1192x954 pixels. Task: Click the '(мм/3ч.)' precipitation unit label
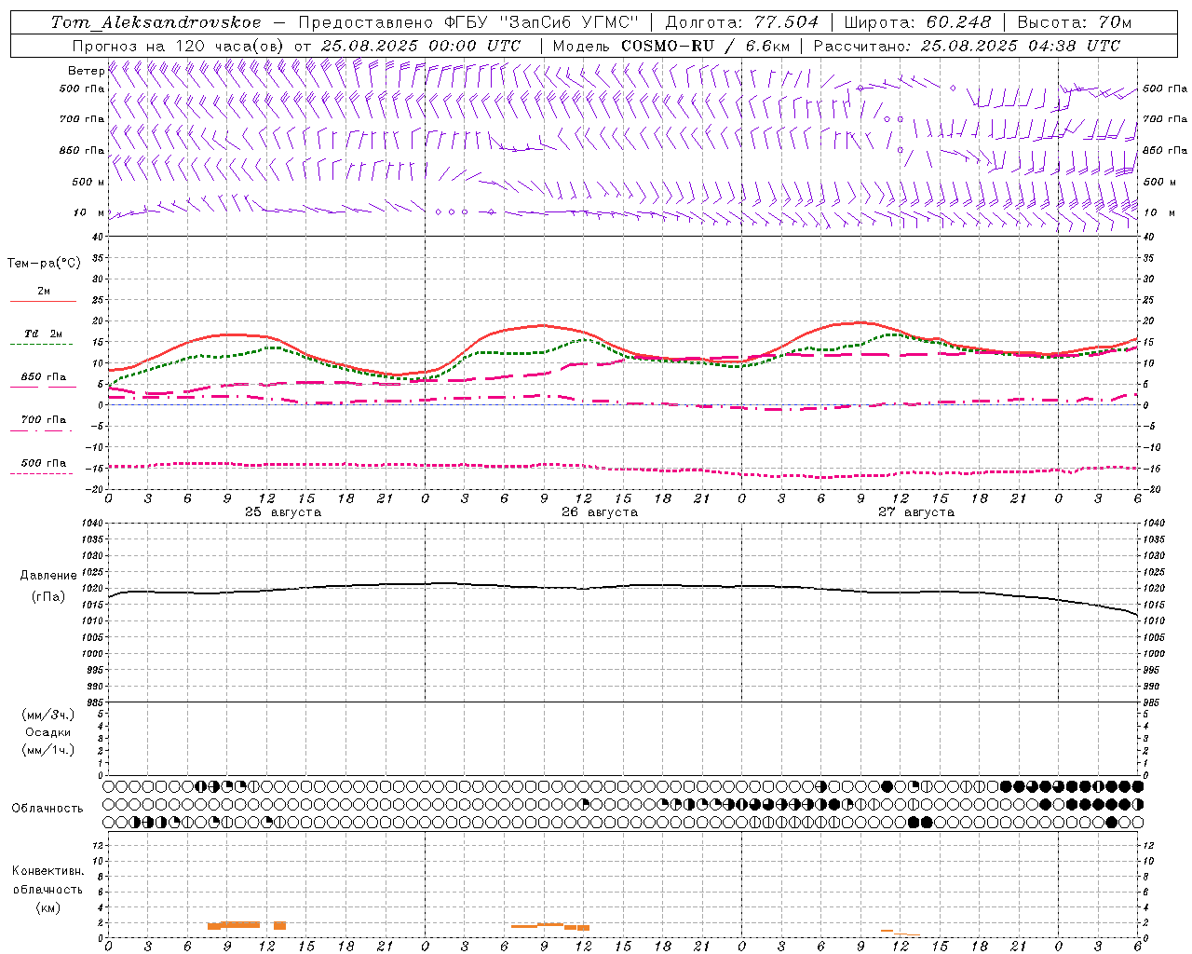tap(48, 715)
